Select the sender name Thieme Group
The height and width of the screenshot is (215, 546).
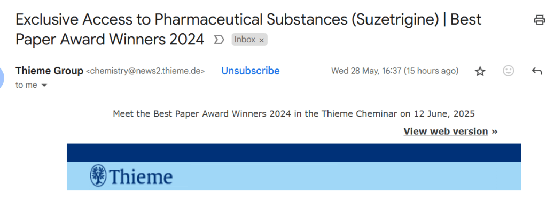50,71
